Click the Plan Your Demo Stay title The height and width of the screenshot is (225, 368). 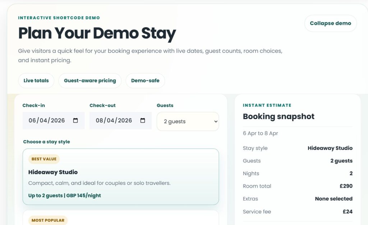pos(97,33)
